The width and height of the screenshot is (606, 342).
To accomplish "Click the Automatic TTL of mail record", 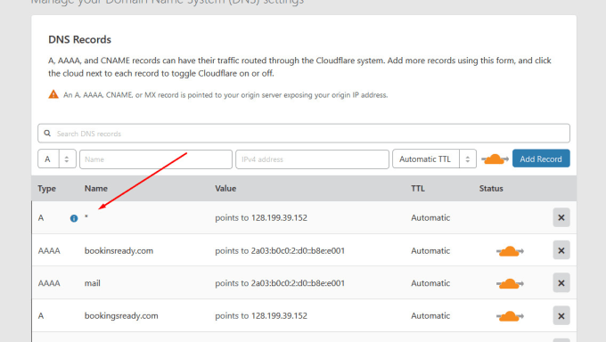I will click(430, 283).
